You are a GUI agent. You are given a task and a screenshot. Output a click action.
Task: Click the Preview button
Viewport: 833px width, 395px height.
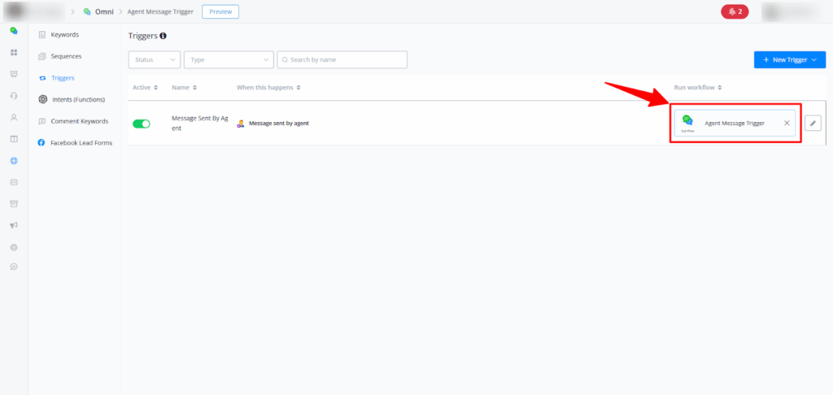(x=220, y=11)
